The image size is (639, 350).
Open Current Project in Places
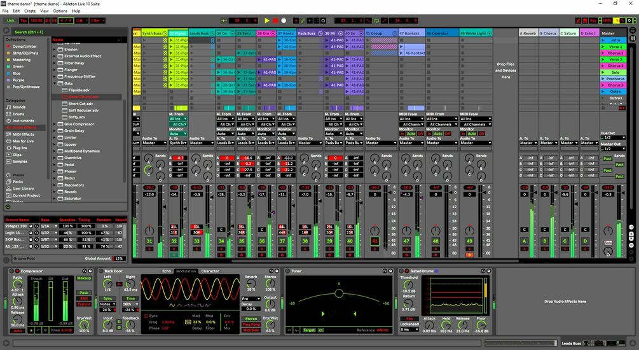click(26, 195)
